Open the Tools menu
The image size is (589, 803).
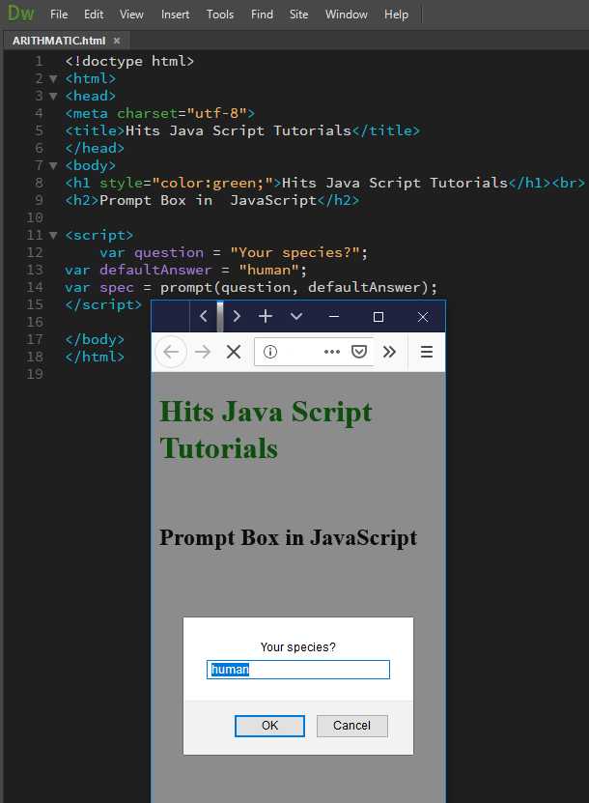(220, 14)
